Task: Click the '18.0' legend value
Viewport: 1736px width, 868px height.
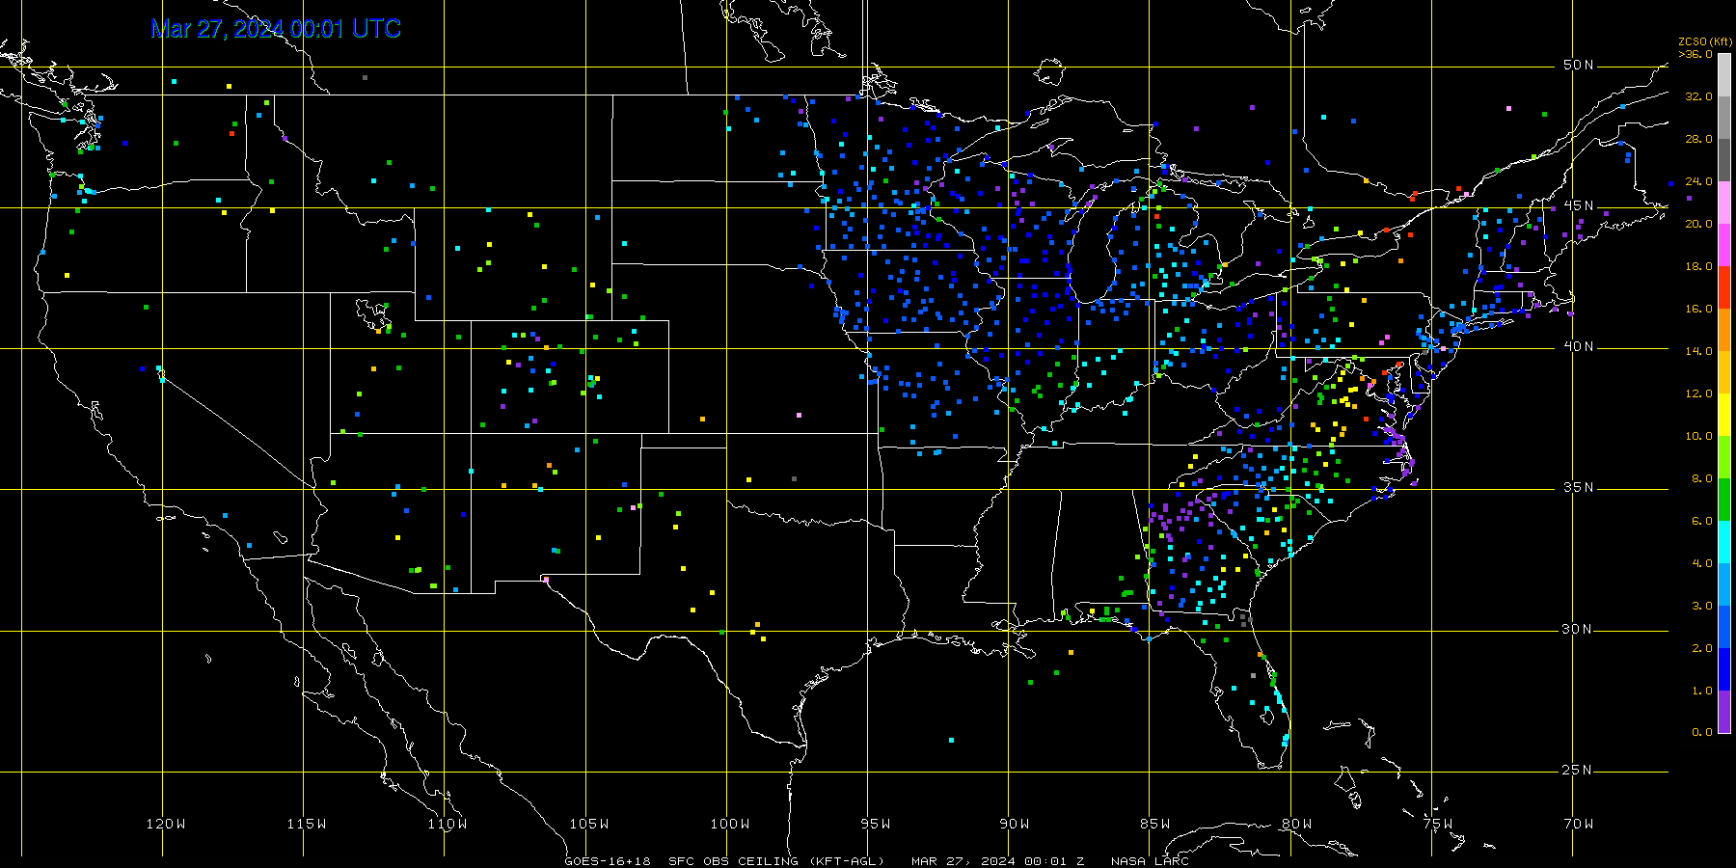Action: [x=1698, y=266]
